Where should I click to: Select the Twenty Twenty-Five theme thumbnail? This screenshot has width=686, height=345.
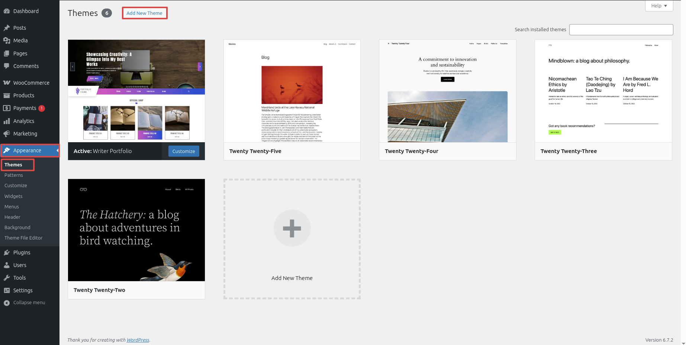(292, 91)
